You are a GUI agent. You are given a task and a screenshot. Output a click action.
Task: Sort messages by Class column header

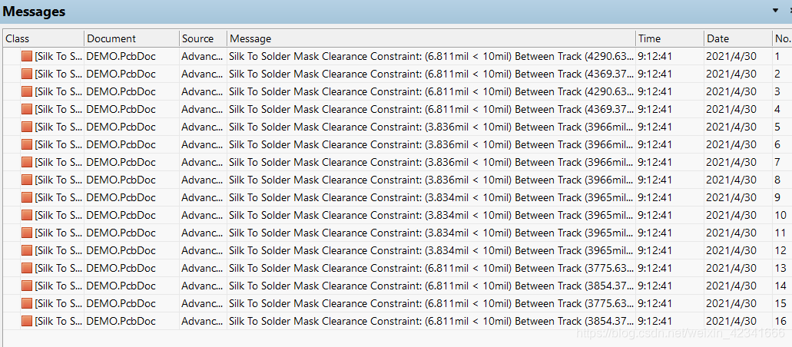tap(43, 38)
